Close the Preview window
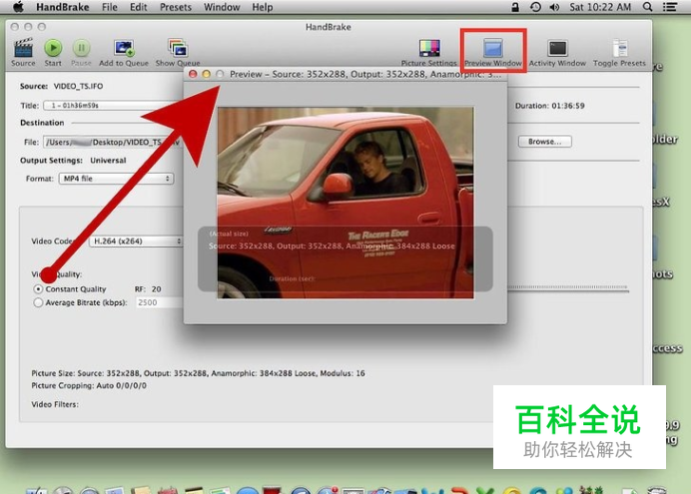691x494 pixels. 193,74
